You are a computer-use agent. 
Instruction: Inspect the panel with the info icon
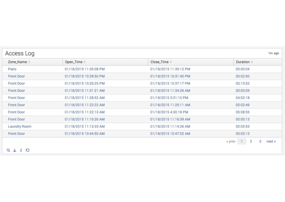(x=21, y=150)
